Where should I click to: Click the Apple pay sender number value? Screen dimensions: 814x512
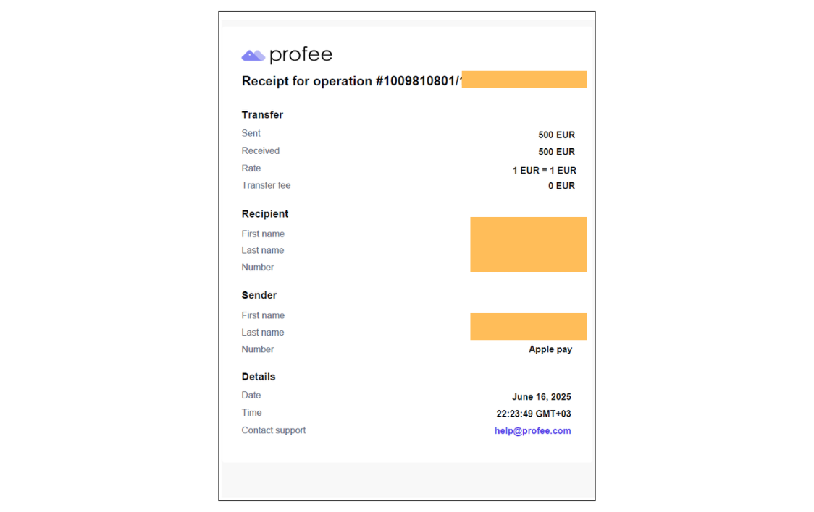coord(550,349)
